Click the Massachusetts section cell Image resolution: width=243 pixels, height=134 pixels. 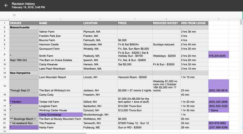24,27
